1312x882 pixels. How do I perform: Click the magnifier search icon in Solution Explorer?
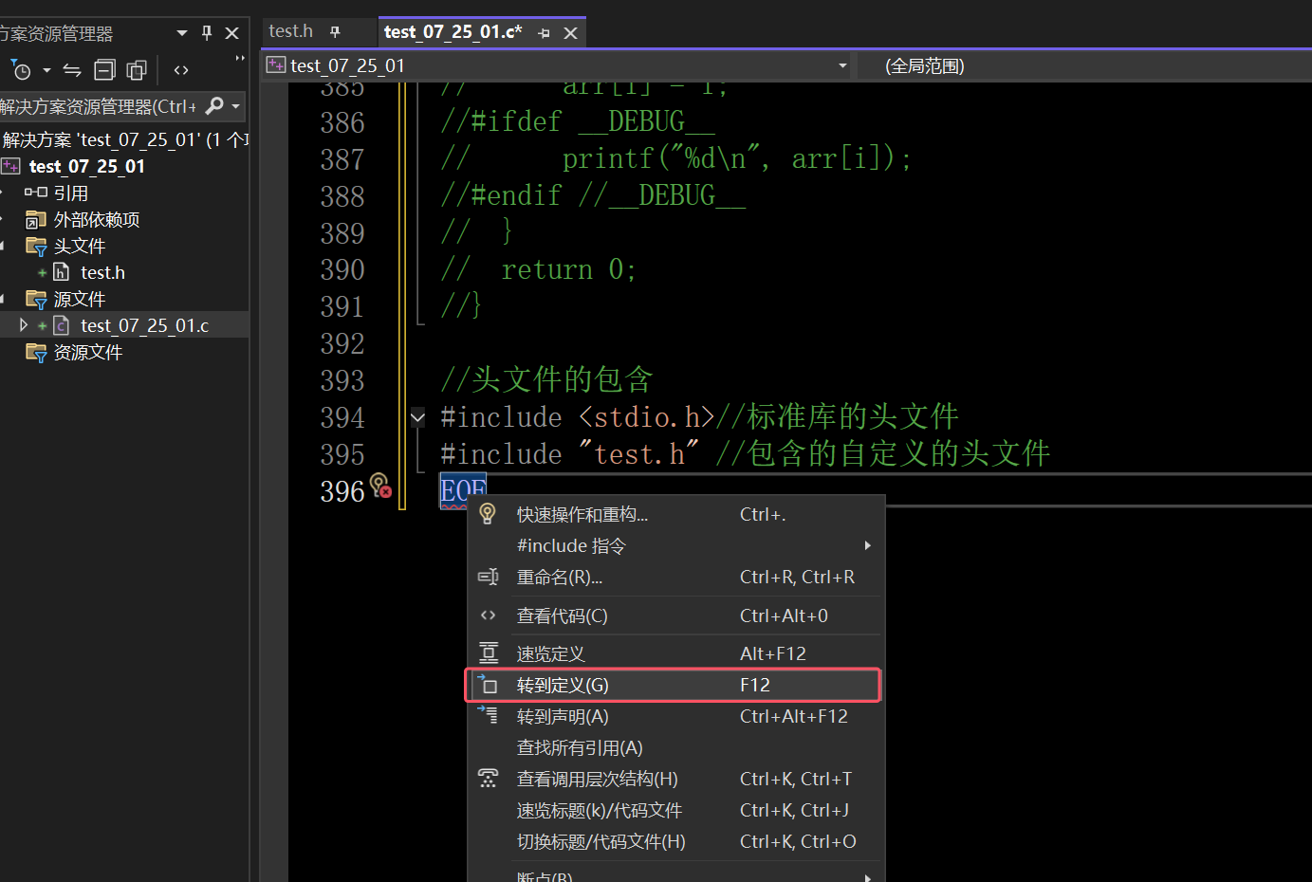pyautogui.click(x=214, y=106)
